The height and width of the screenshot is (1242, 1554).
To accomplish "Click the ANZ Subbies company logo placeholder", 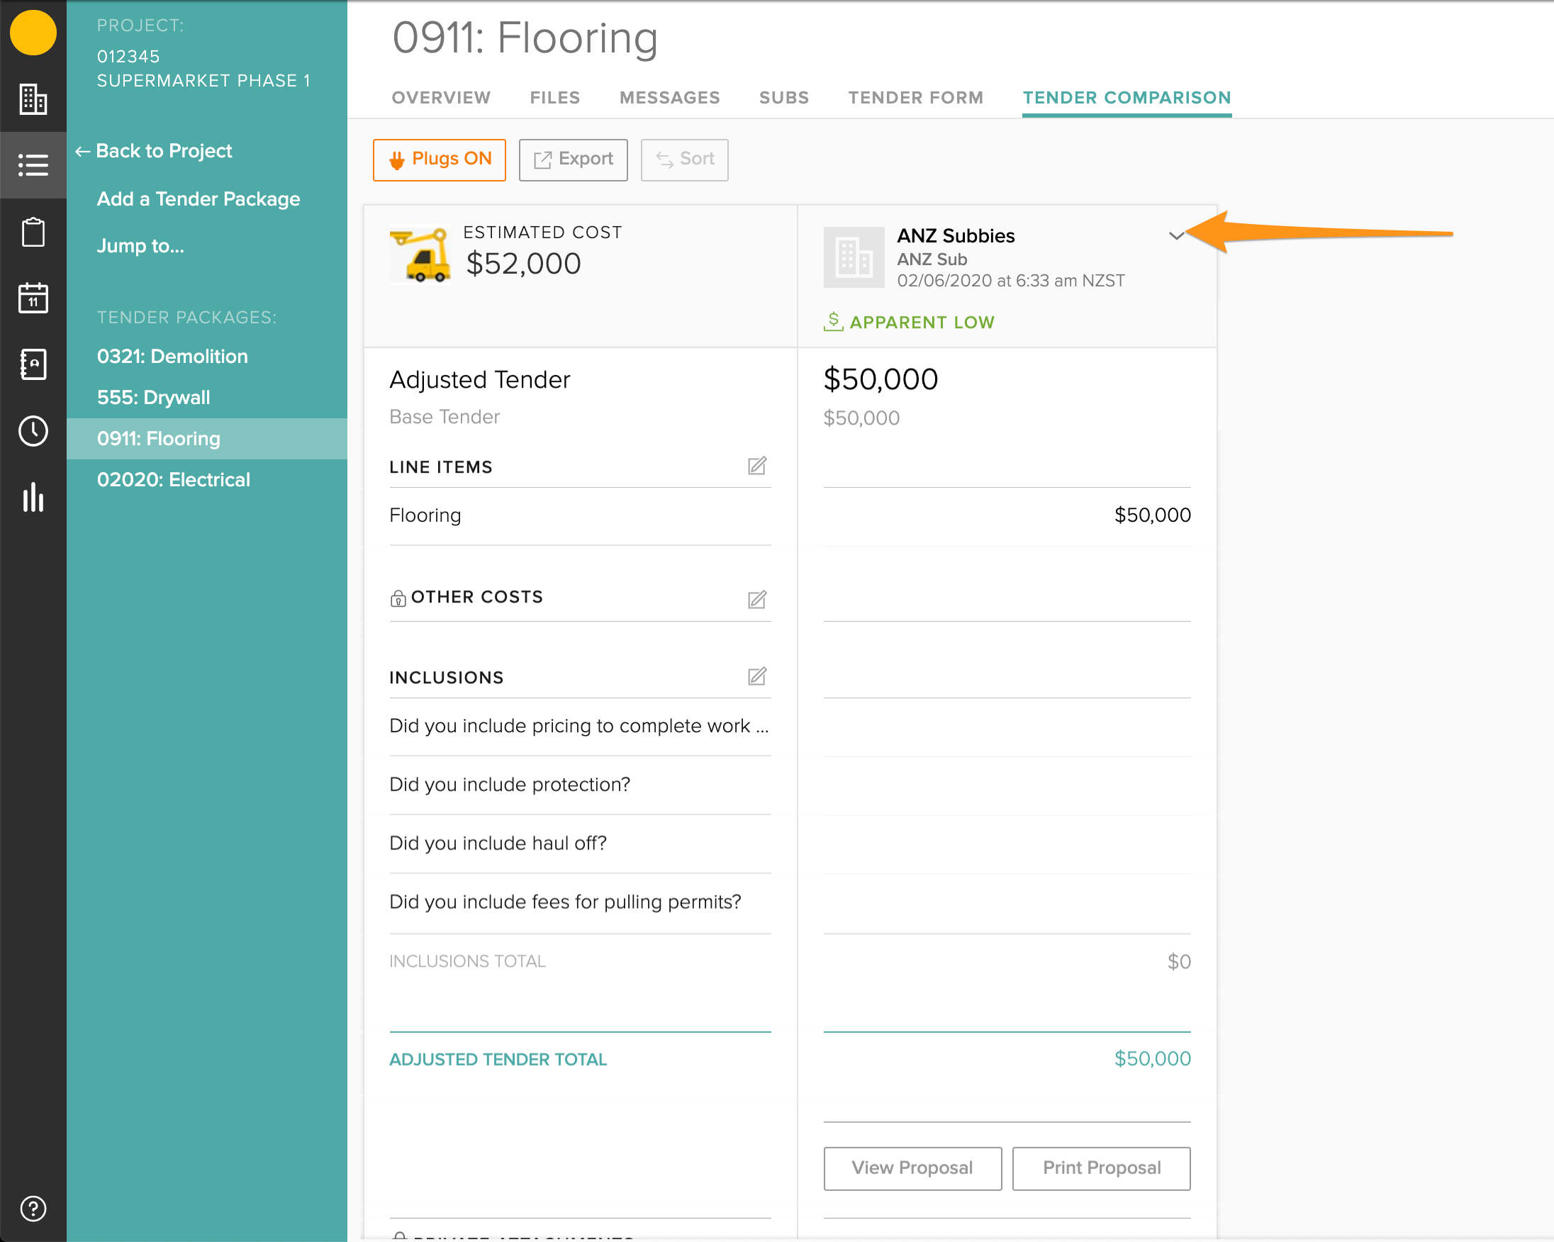I will click(854, 257).
